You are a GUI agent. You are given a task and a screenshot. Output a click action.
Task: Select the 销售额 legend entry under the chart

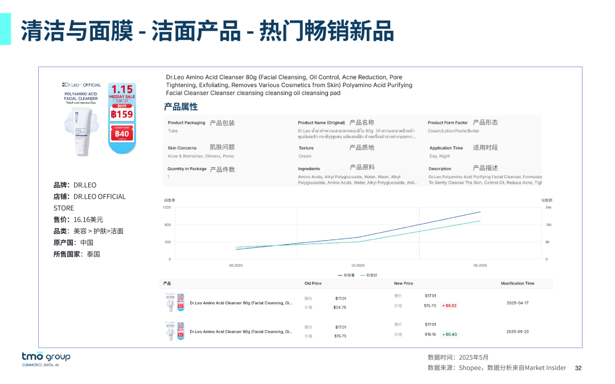coord(368,275)
